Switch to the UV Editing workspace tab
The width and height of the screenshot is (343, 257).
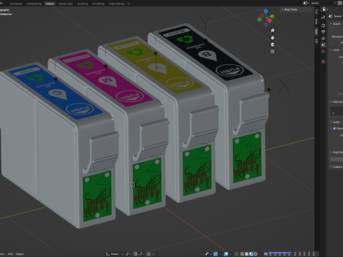point(98,4)
